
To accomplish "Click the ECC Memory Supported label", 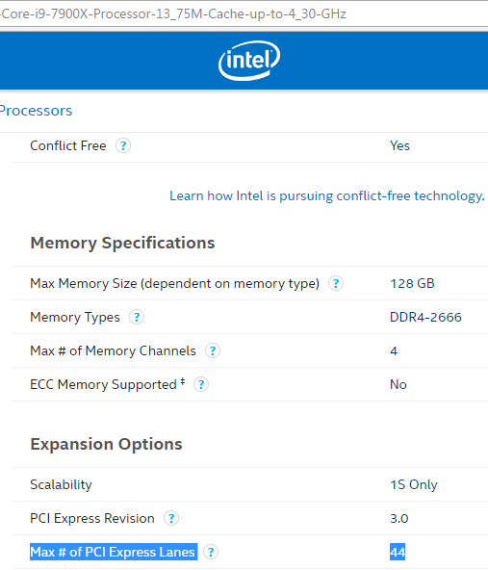I will click(108, 384).
